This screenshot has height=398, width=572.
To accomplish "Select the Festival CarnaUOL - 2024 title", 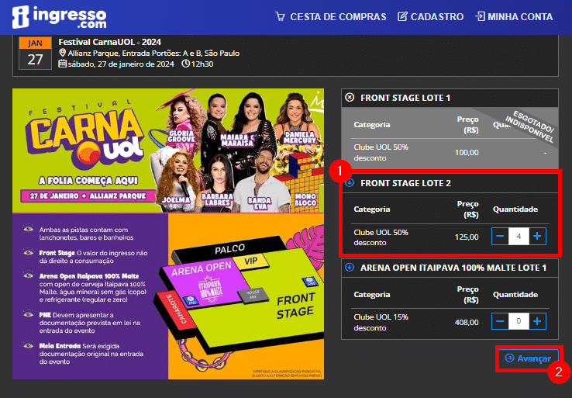I will [110, 42].
